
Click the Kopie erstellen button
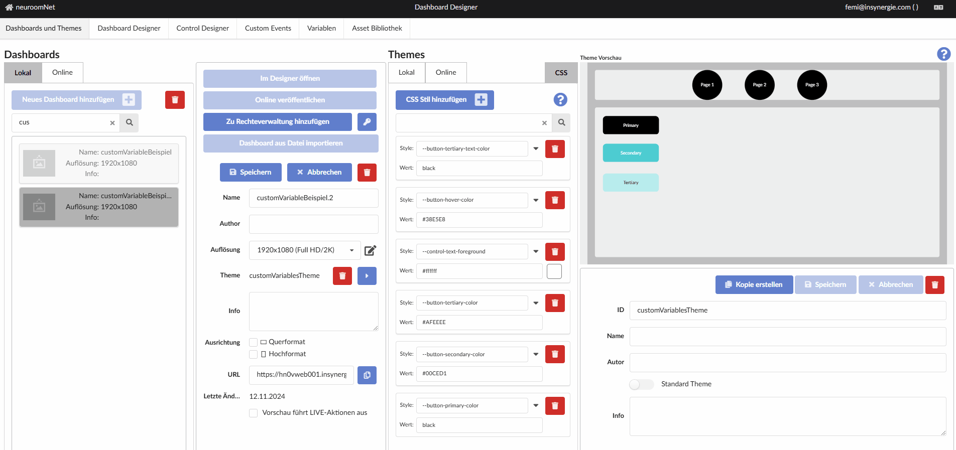click(x=754, y=284)
